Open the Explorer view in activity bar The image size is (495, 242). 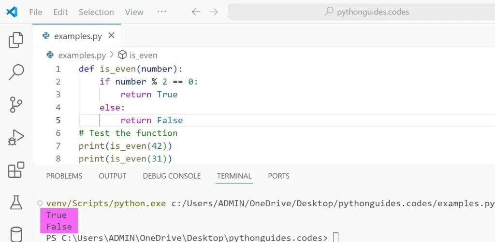pyautogui.click(x=16, y=40)
